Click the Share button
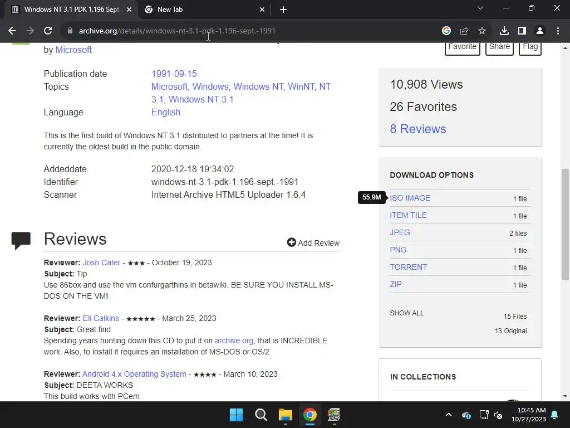The image size is (570, 428). click(x=499, y=47)
